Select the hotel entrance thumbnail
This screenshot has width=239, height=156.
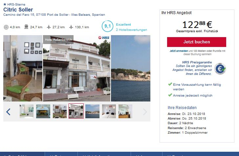point(43,111)
